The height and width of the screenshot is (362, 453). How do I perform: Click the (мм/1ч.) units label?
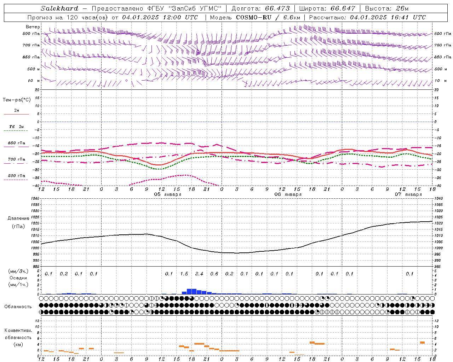(x=18, y=285)
